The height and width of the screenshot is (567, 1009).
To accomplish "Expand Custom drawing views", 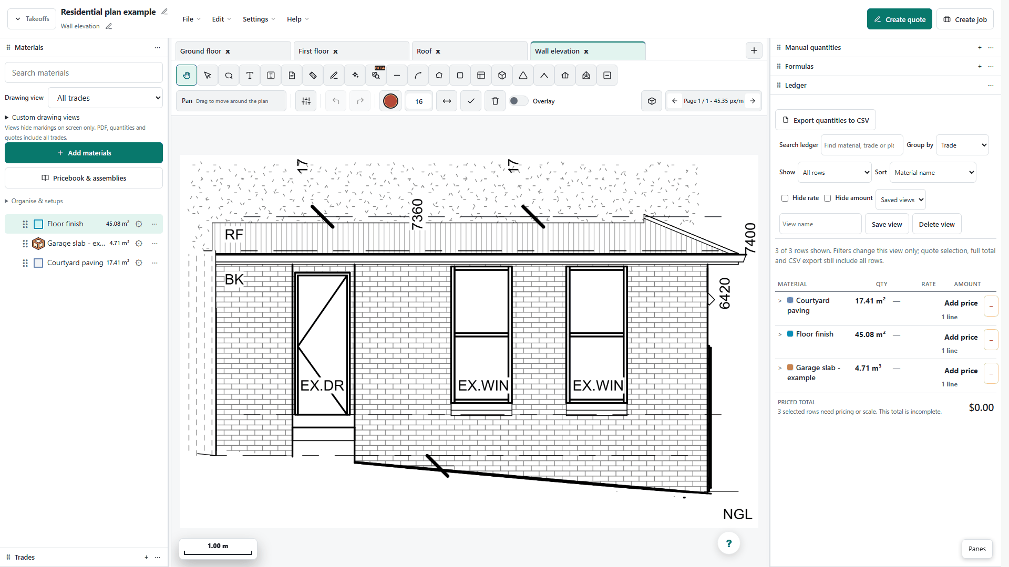I will pyautogui.click(x=43, y=118).
